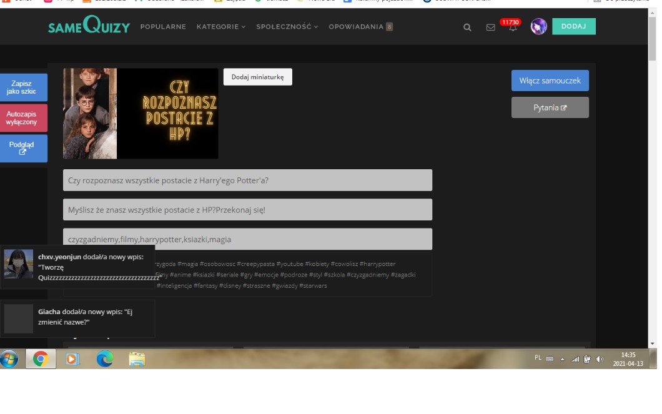This screenshot has height=414, width=662.
Task: Click the Windows Start button
Action: coord(10,359)
